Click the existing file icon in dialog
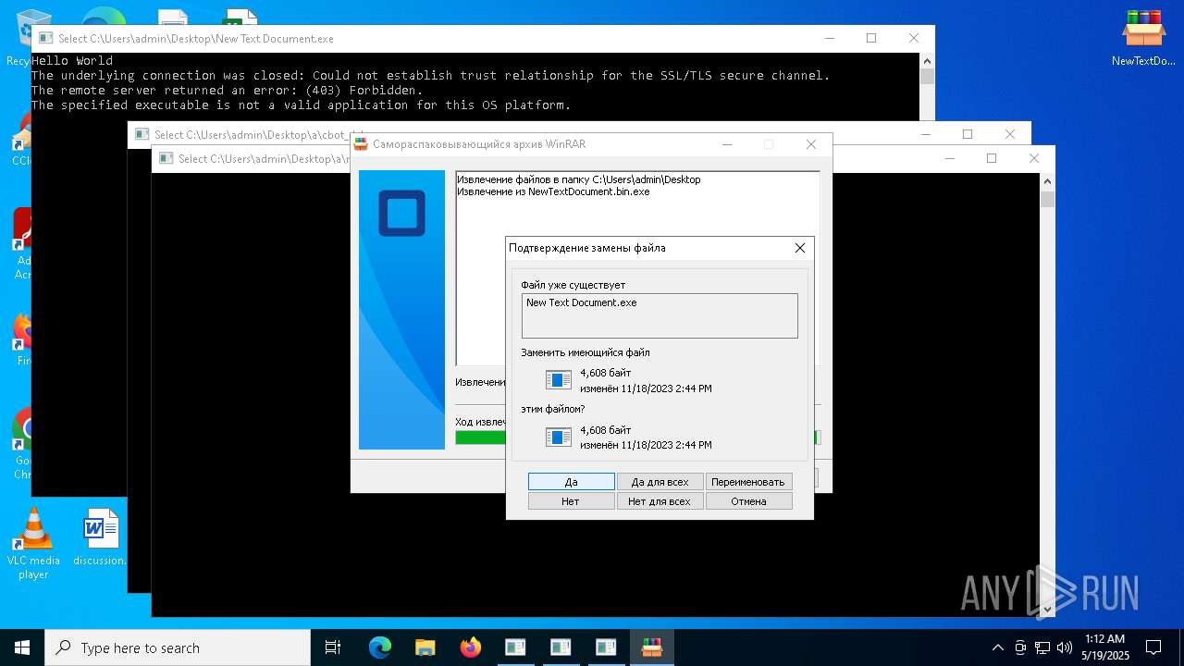The width and height of the screenshot is (1184, 666). pyautogui.click(x=559, y=380)
